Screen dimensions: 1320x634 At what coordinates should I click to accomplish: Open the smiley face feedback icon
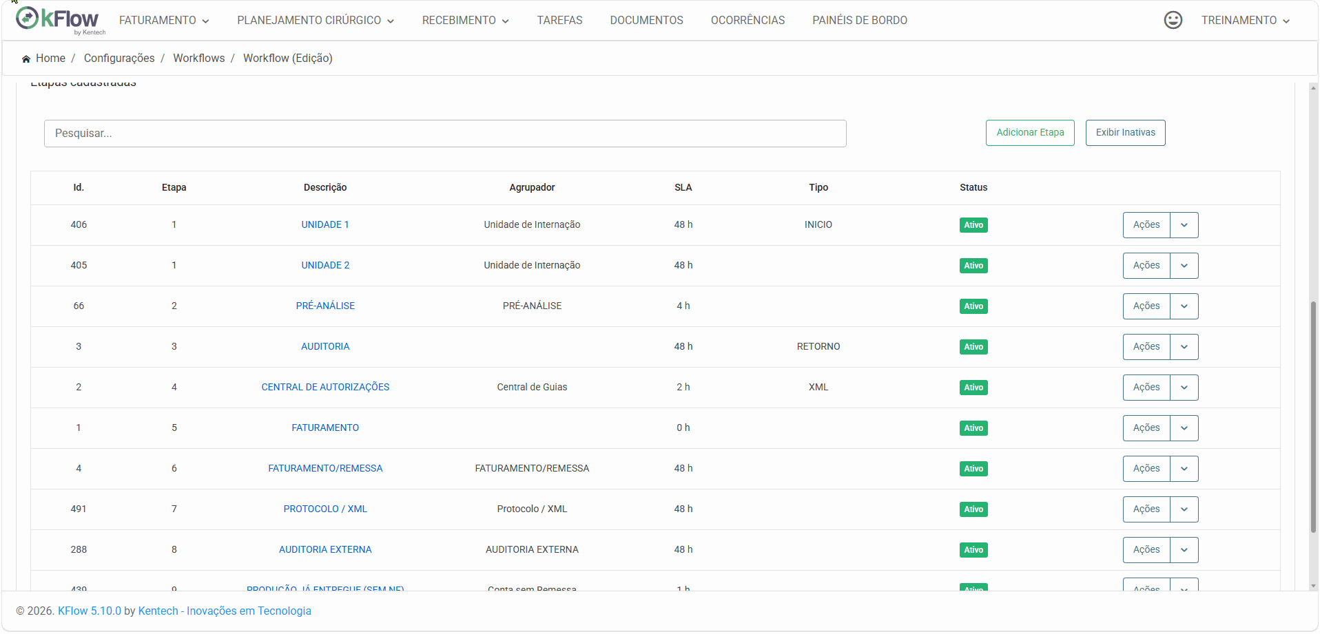1173,20
